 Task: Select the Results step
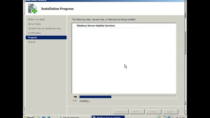click(31, 42)
